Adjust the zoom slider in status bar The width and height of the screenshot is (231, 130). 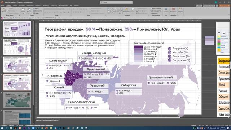click(219, 125)
